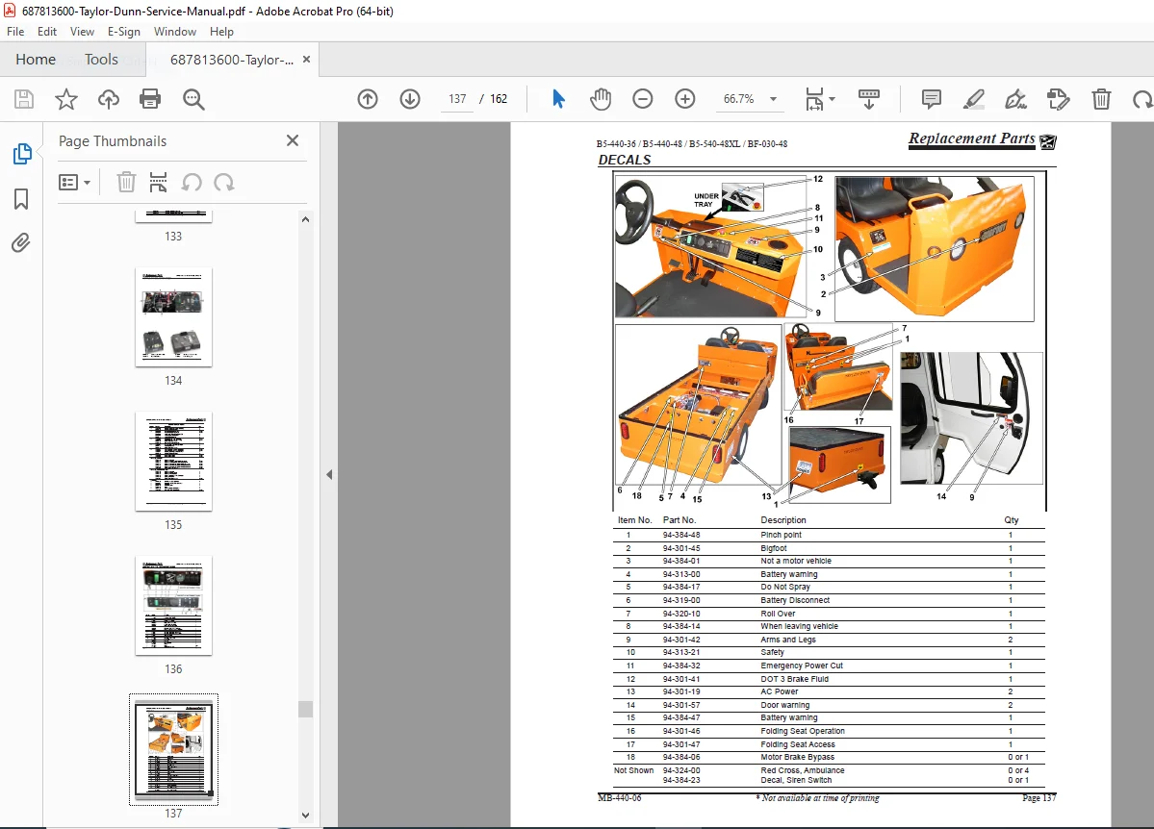Switch to the Home tab
The width and height of the screenshot is (1154, 829).
pyautogui.click(x=36, y=60)
